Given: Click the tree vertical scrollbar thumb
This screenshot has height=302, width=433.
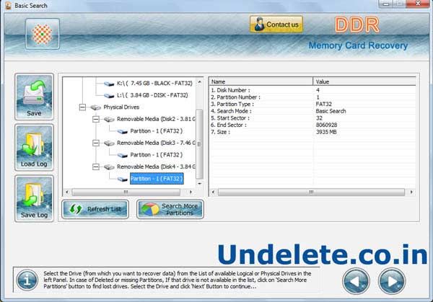Looking at the screenshot, I should (199, 144).
